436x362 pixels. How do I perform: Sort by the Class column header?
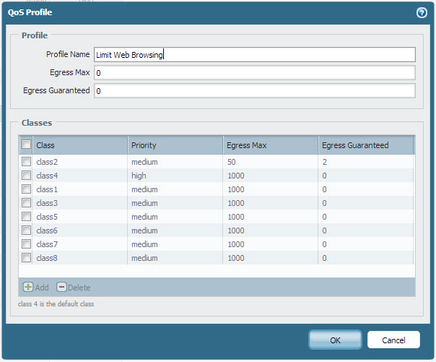(x=80, y=145)
